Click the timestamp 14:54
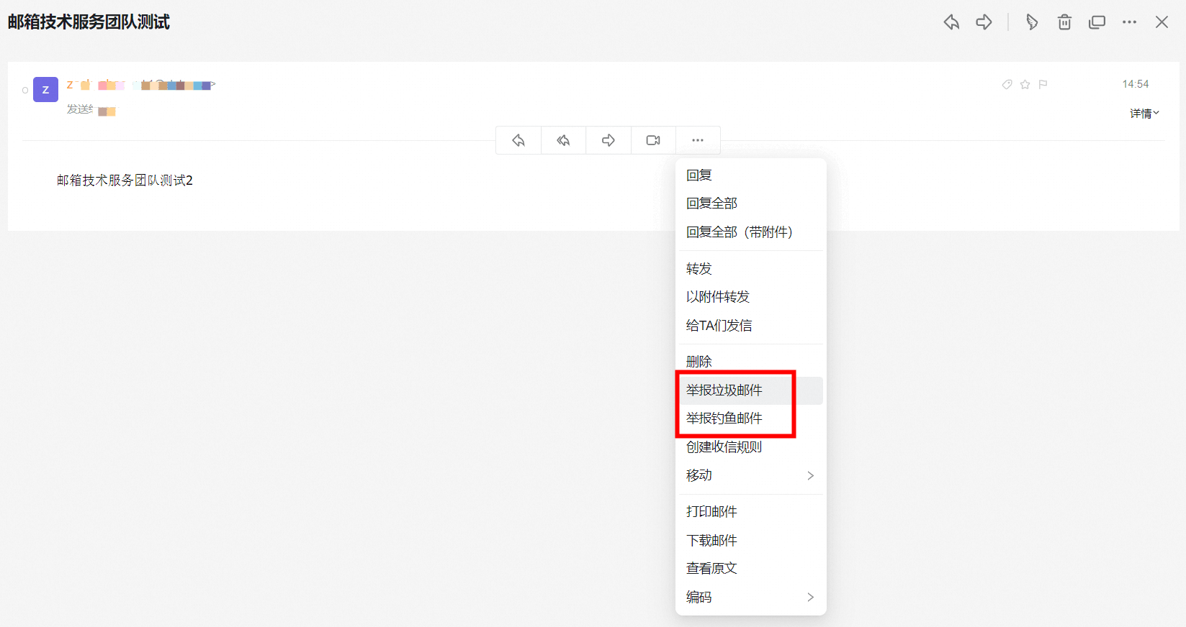The image size is (1186, 627). tap(1136, 84)
